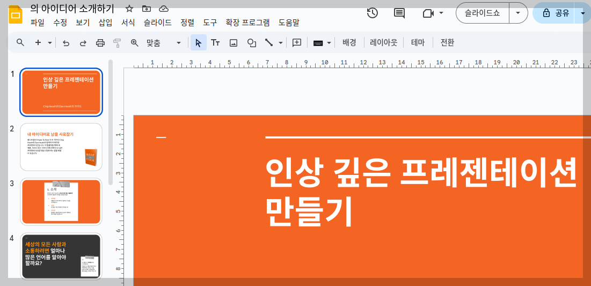Add a new slide plus button
Screen dimensions: 591x286
[38, 42]
